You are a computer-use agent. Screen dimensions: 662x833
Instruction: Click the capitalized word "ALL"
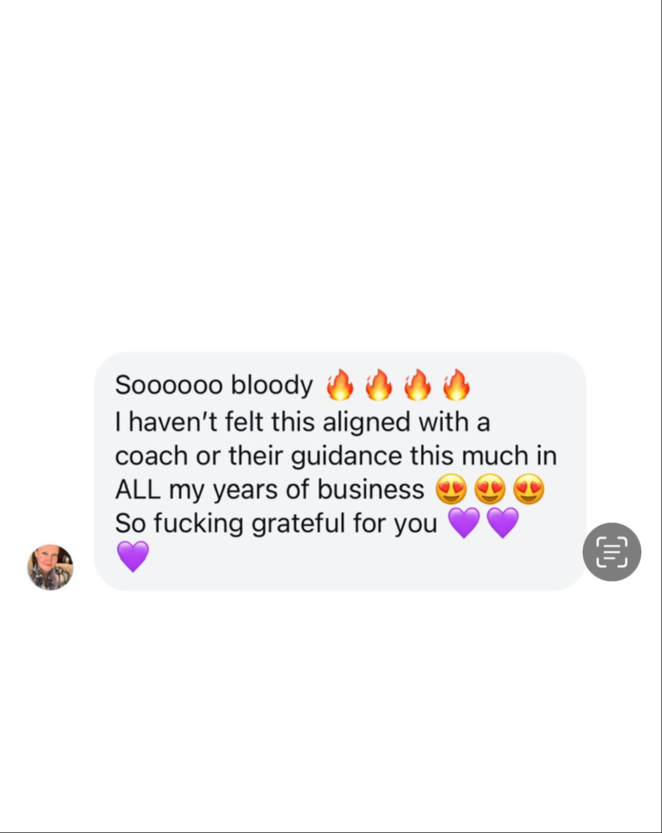(137, 490)
